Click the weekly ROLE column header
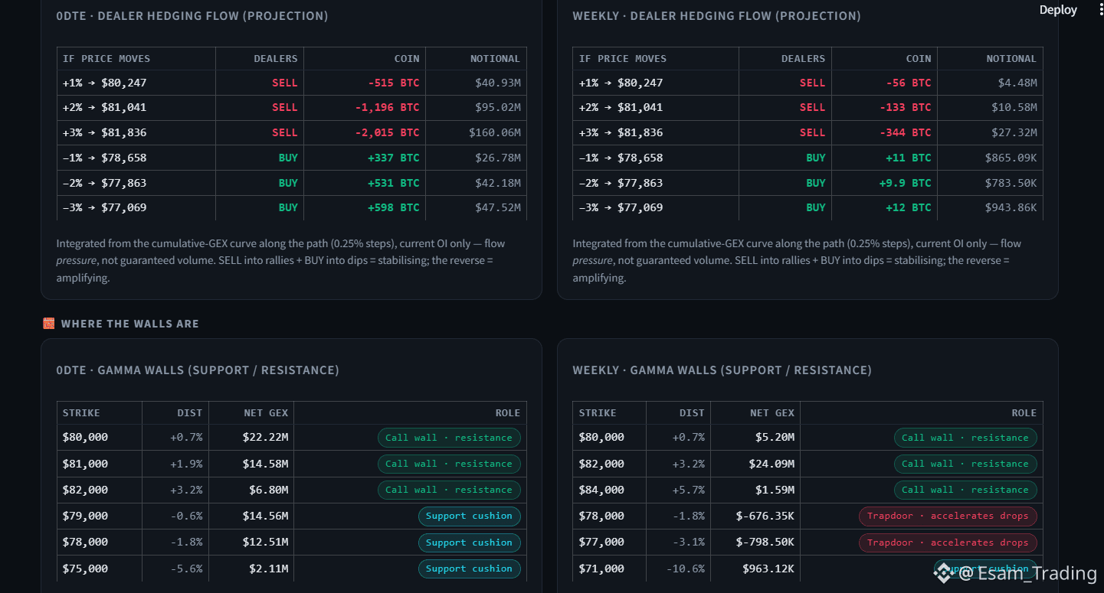1104x593 pixels. pyautogui.click(x=1024, y=413)
